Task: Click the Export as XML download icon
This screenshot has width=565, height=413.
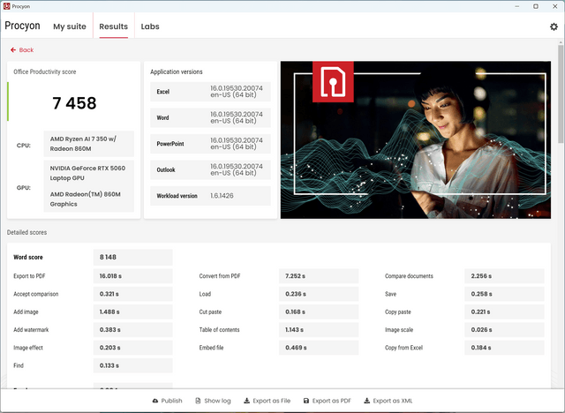Action: click(367, 401)
